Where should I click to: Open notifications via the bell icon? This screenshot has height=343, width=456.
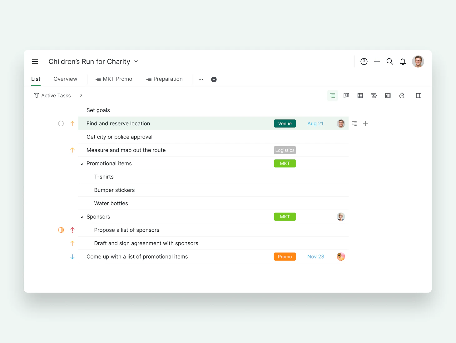[x=403, y=61]
